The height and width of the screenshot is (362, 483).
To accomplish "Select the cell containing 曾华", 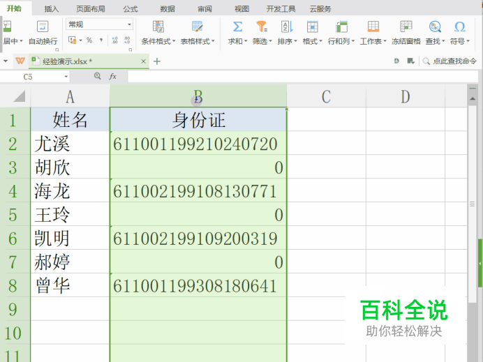I will coord(70,285).
